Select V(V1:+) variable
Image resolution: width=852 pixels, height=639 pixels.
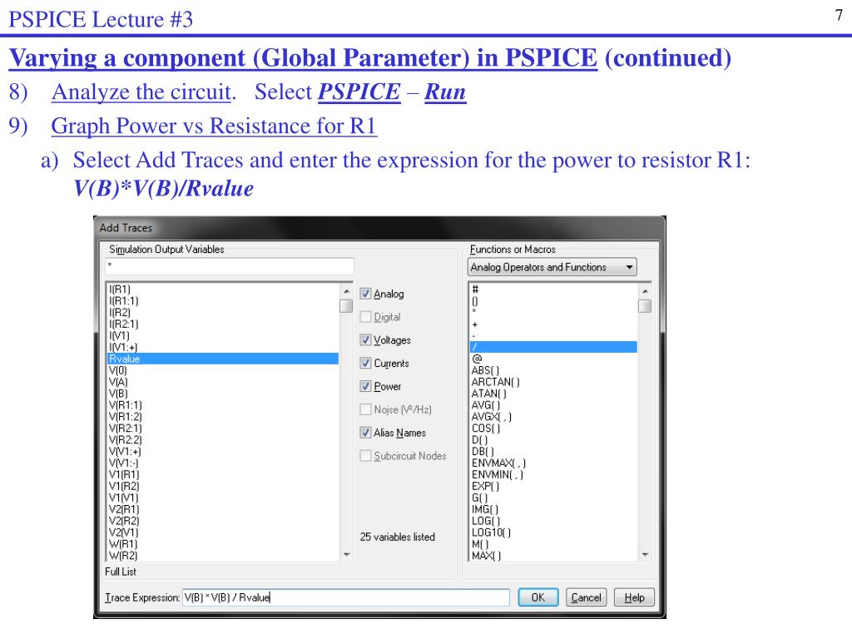point(125,452)
